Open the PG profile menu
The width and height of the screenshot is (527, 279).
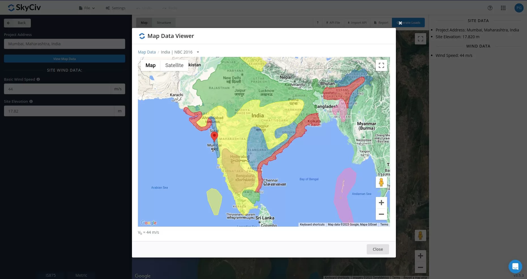pos(519,8)
